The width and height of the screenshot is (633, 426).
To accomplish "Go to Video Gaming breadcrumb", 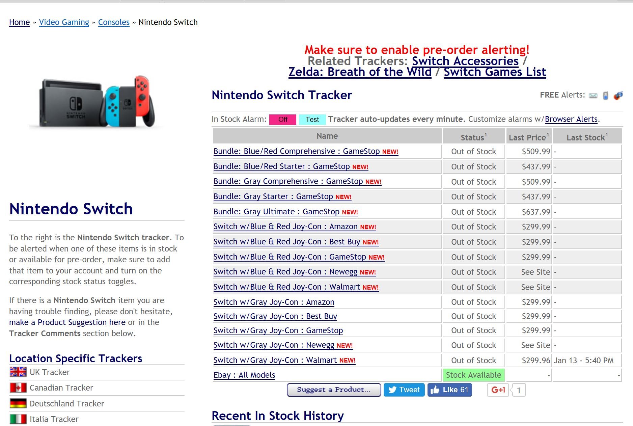I will [64, 22].
